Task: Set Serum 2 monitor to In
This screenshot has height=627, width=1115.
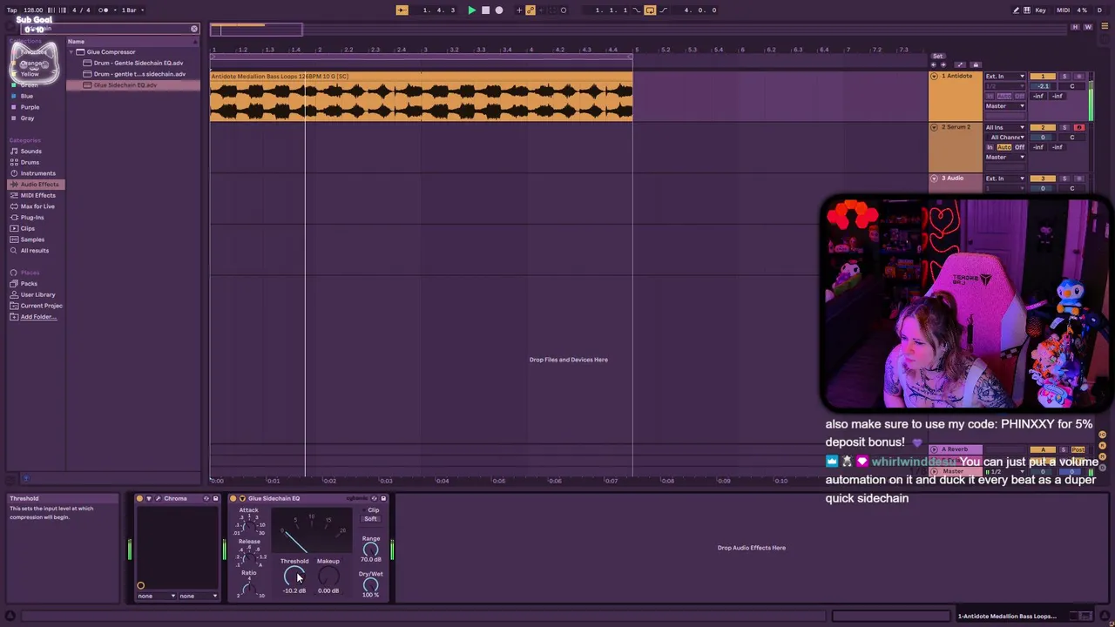Action: 990,148
